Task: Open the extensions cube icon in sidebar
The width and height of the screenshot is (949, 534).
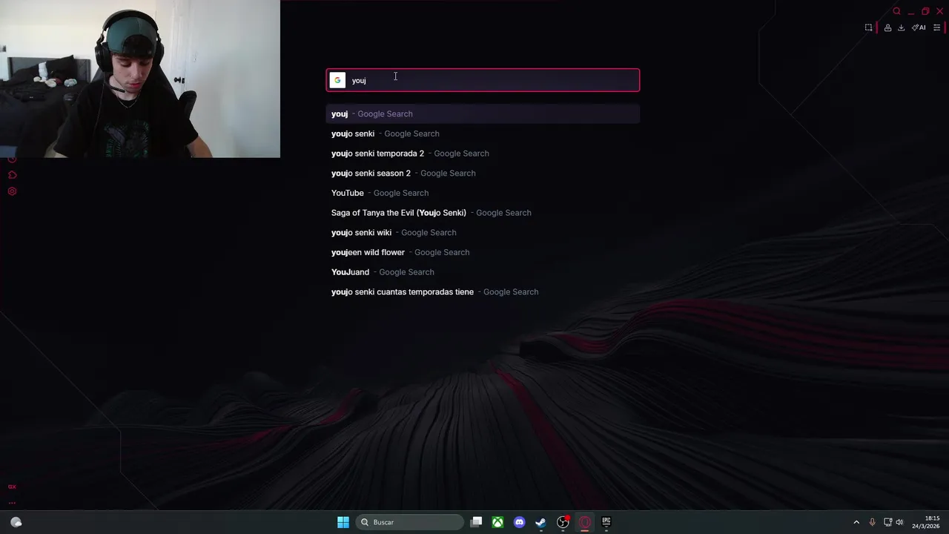Action: [x=12, y=175]
